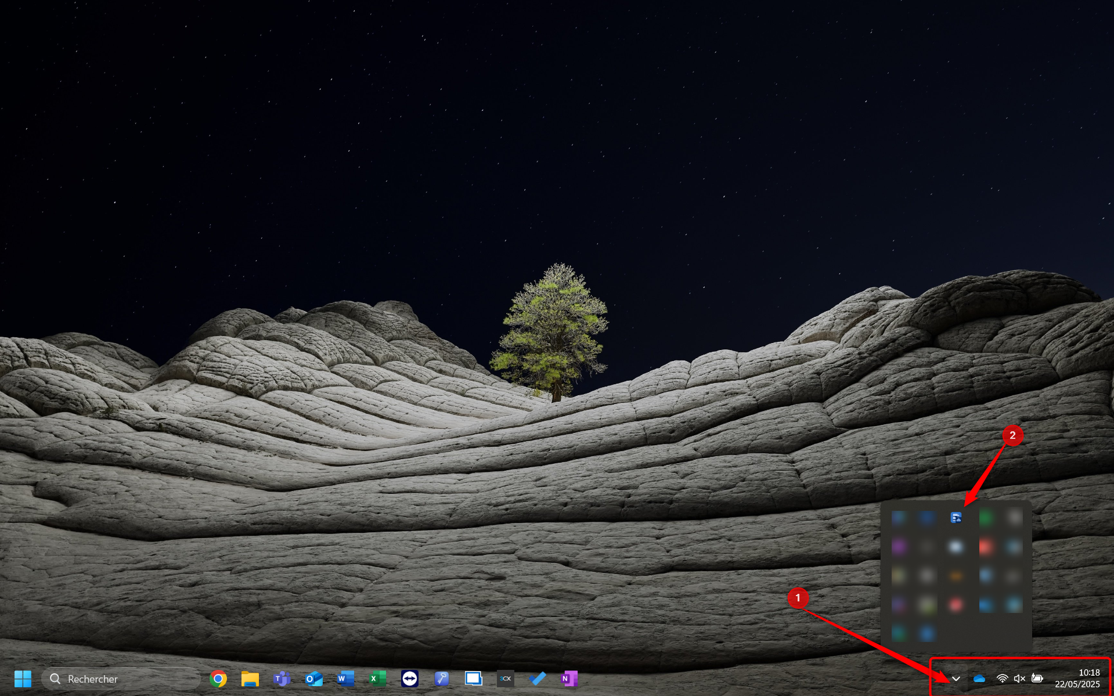Open Microsoft Word from the taskbar
The width and height of the screenshot is (1114, 696).
pyautogui.click(x=345, y=678)
